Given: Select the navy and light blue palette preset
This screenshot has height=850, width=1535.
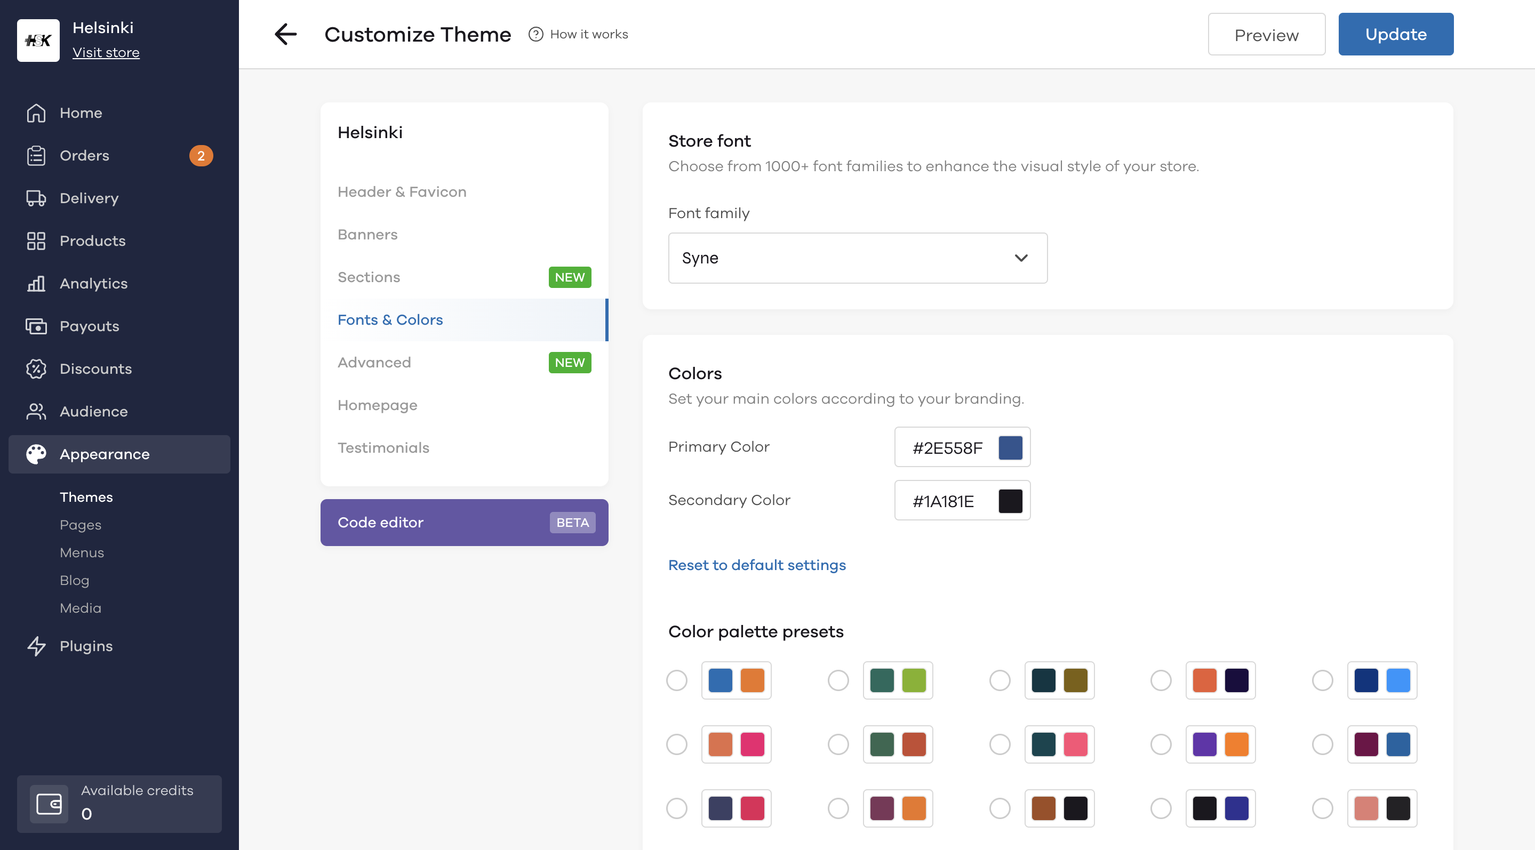Looking at the screenshot, I should (1322, 680).
